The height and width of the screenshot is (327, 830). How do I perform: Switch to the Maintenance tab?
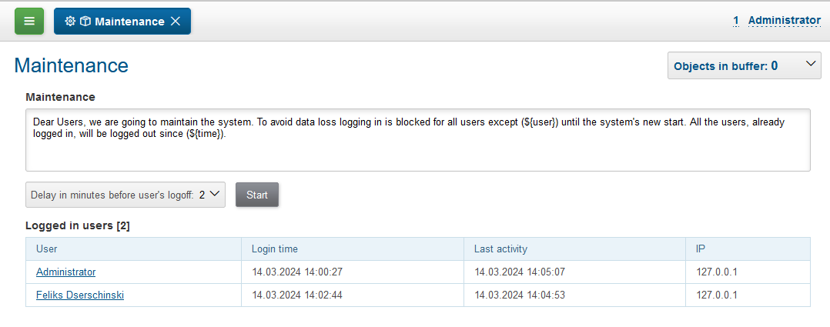tap(129, 22)
